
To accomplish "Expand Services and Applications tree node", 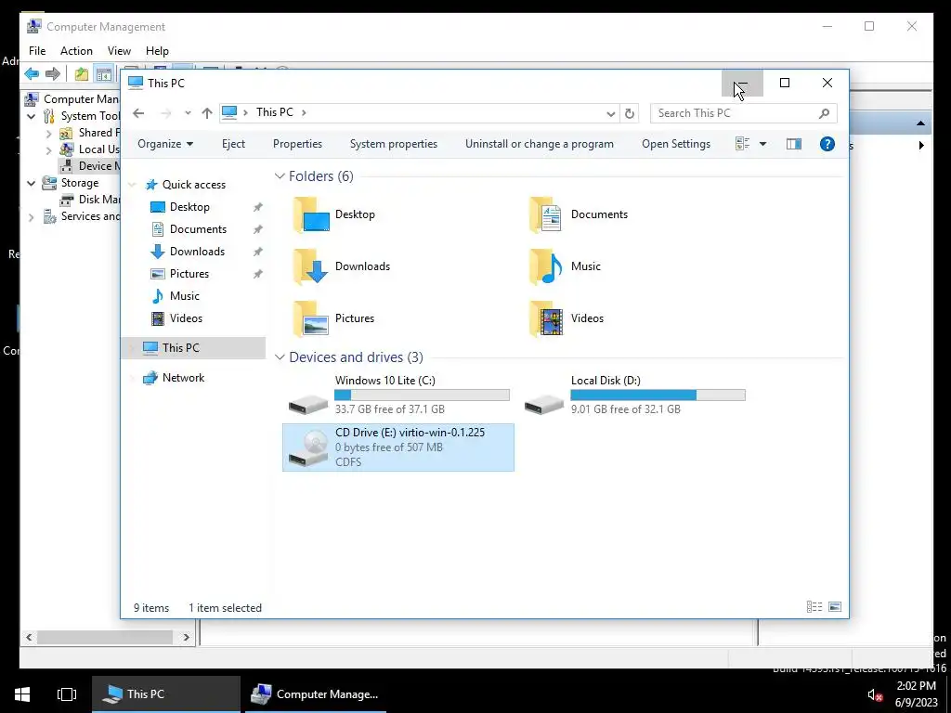I will pyautogui.click(x=32, y=217).
